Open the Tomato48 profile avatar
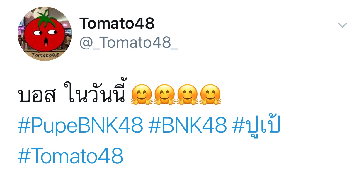The image size is (364, 188). click(45, 34)
